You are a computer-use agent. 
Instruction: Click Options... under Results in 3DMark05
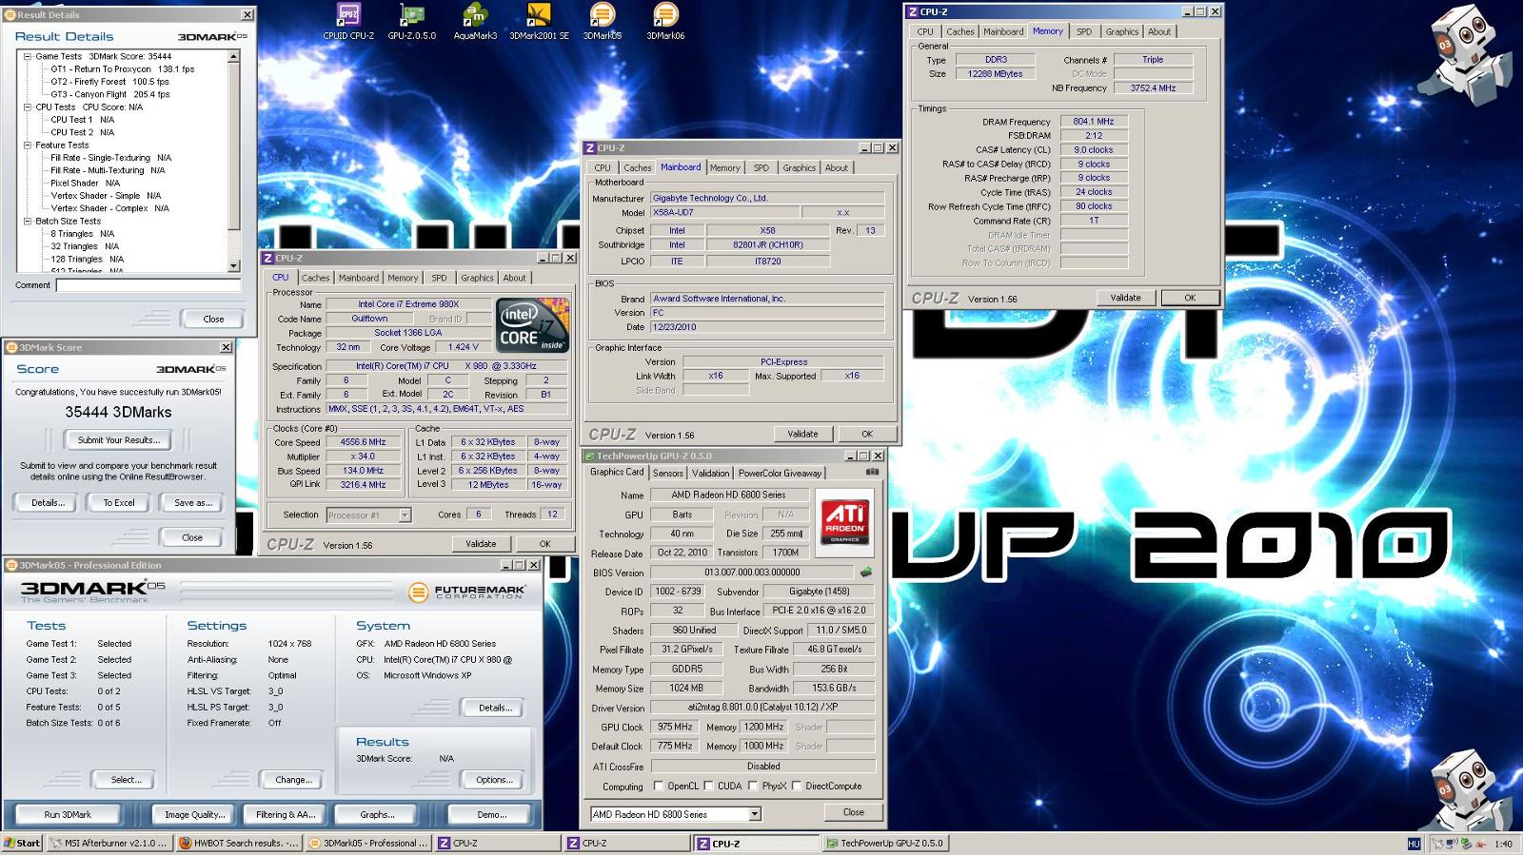point(494,779)
